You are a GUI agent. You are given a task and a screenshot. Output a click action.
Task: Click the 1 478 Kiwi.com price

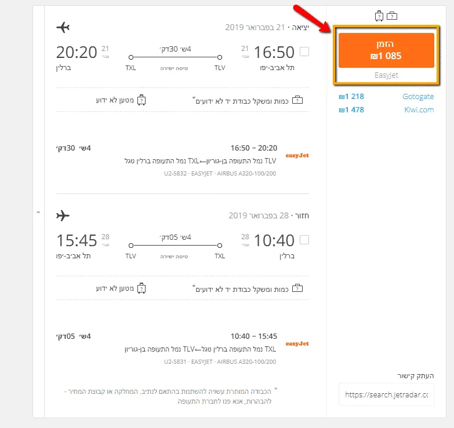click(x=351, y=109)
